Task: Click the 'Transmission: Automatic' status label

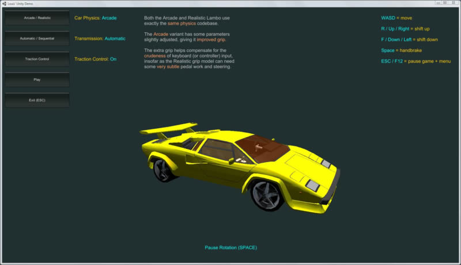Action: point(100,39)
